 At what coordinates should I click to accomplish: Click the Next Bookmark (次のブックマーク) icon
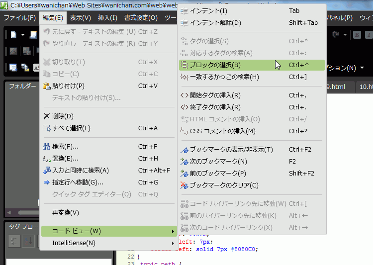185,162
